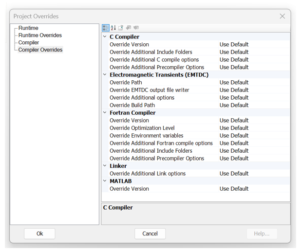Edit the Override Optimization Level value
Screen dimensions: 302x250
point(234,128)
